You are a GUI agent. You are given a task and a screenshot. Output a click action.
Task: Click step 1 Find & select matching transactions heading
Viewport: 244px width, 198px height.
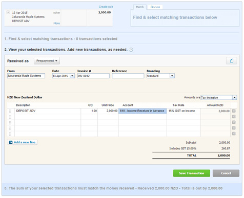(61, 39)
